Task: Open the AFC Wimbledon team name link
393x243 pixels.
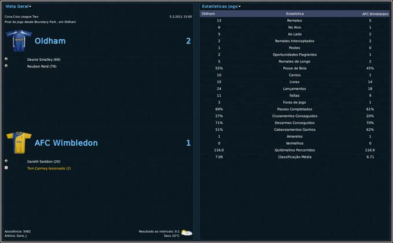Action: click(x=66, y=142)
